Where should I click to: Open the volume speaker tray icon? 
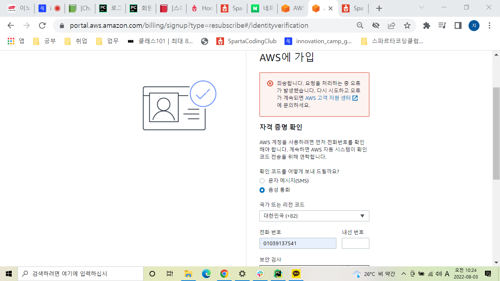click(439, 274)
